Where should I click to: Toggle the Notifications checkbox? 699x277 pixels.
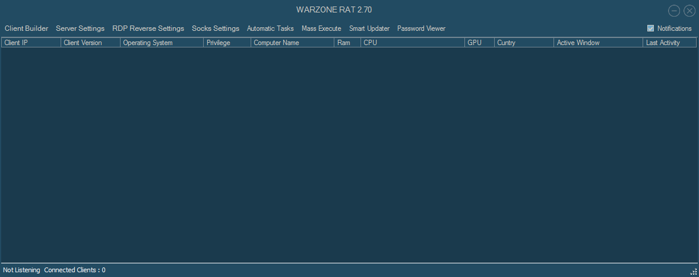point(651,28)
